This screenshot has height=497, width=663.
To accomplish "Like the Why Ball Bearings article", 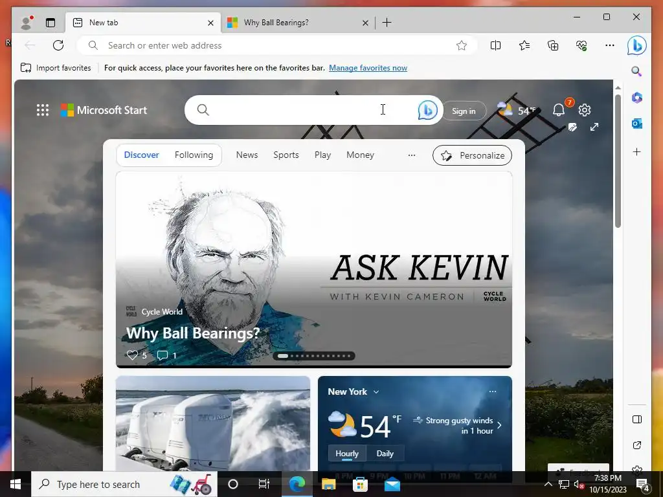I will point(132,355).
